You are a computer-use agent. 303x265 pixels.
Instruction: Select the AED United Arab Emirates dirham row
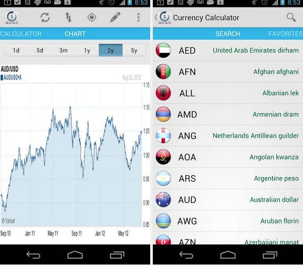click(228, 50)
